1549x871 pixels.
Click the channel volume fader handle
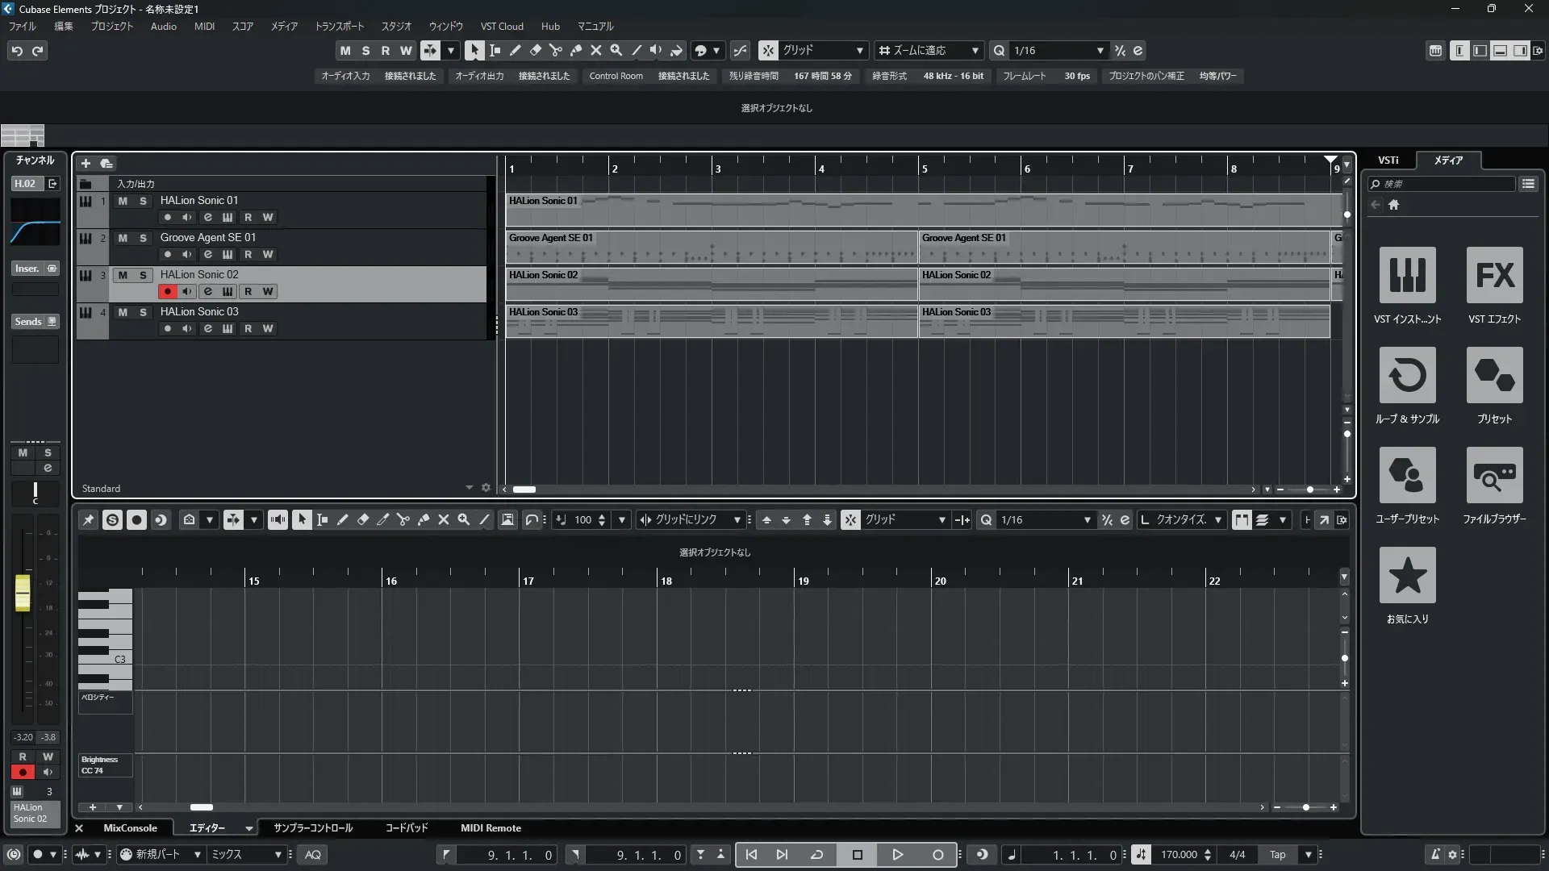pos(23,593)
